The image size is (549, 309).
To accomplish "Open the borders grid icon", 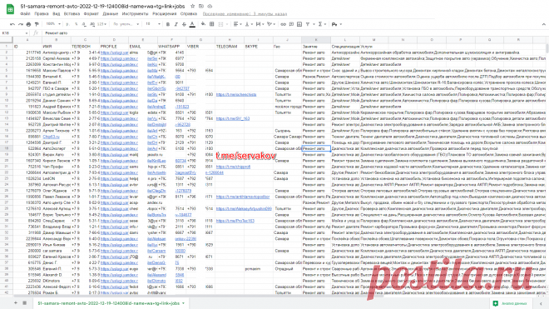I will coord(212,24).
